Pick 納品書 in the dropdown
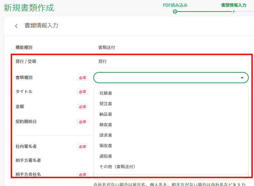 pyautogui.click(x=106, y=114)
